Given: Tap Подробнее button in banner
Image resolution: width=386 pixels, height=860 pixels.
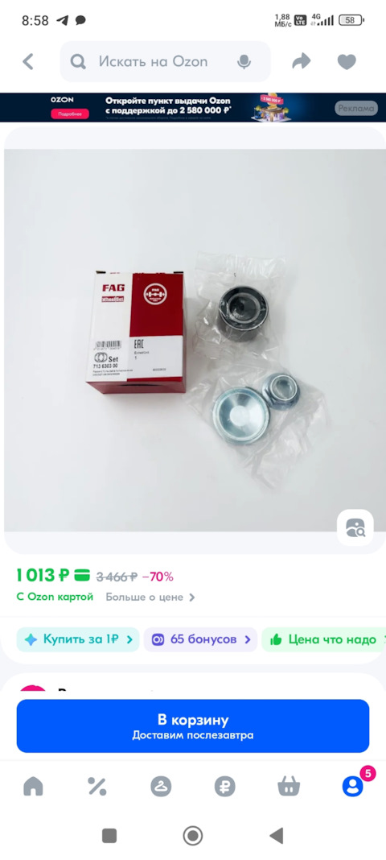Looking at the screenshot, I should pos(69,114).
